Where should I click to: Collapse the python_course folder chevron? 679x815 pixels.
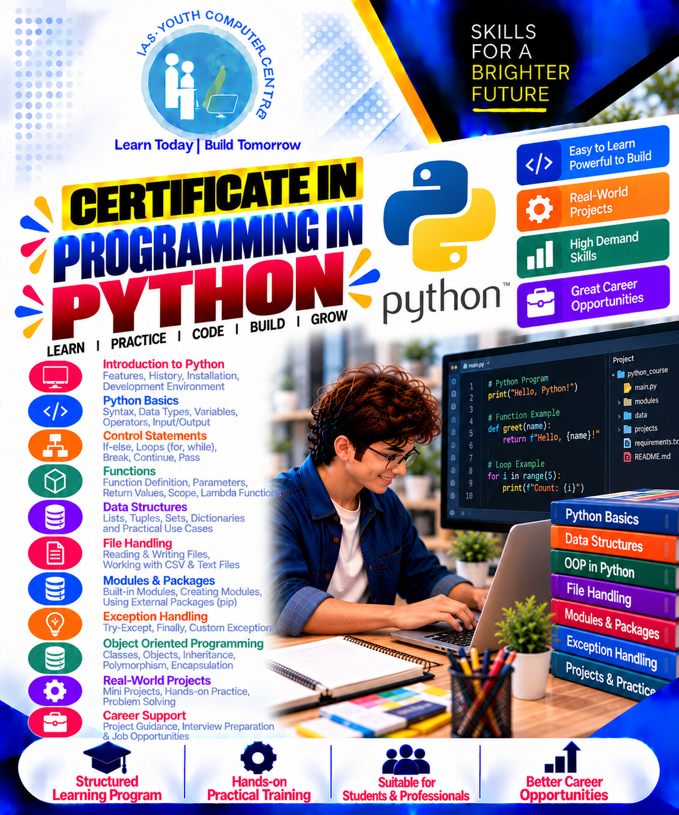coord(613,375)
